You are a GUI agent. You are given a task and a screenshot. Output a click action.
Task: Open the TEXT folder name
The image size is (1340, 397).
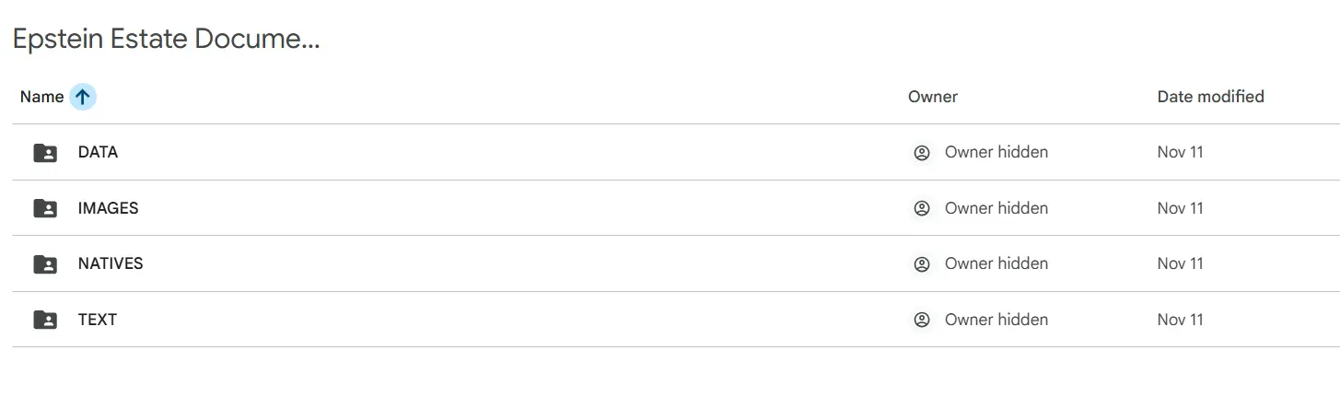(98, 320)
